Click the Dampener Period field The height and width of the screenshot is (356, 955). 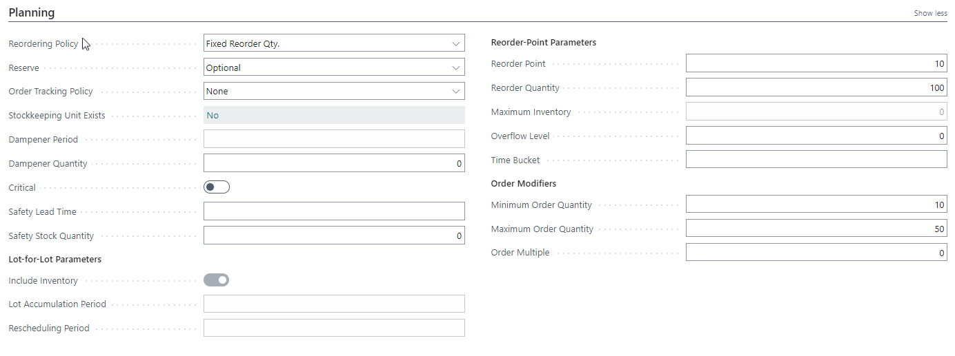(334, 139)
